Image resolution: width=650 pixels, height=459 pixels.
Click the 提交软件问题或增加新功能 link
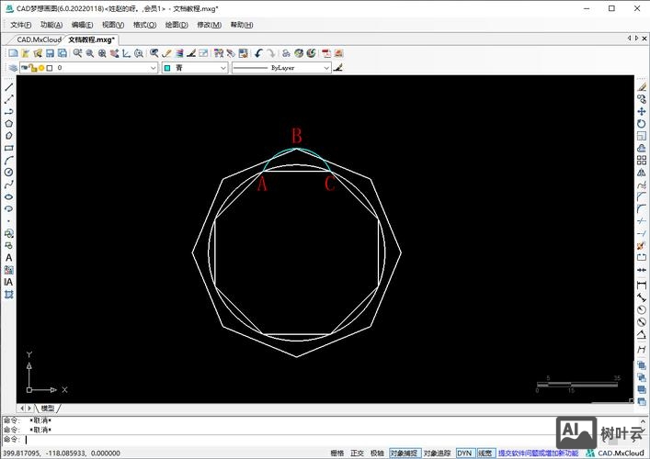point(539,453)
